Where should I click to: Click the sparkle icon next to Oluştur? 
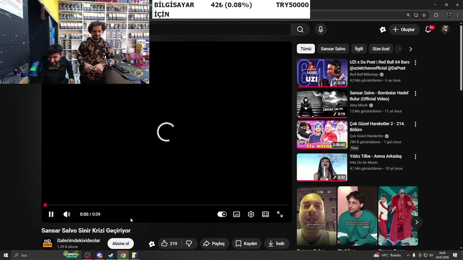click(383, 30)
